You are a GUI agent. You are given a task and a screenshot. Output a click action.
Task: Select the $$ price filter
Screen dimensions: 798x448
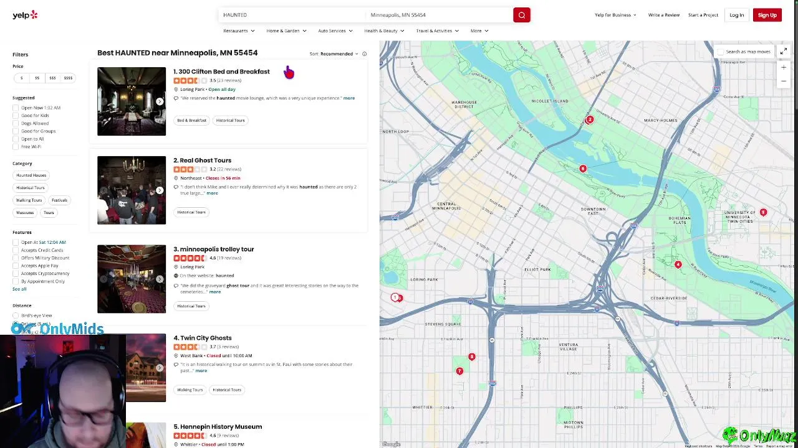point(37,78)
